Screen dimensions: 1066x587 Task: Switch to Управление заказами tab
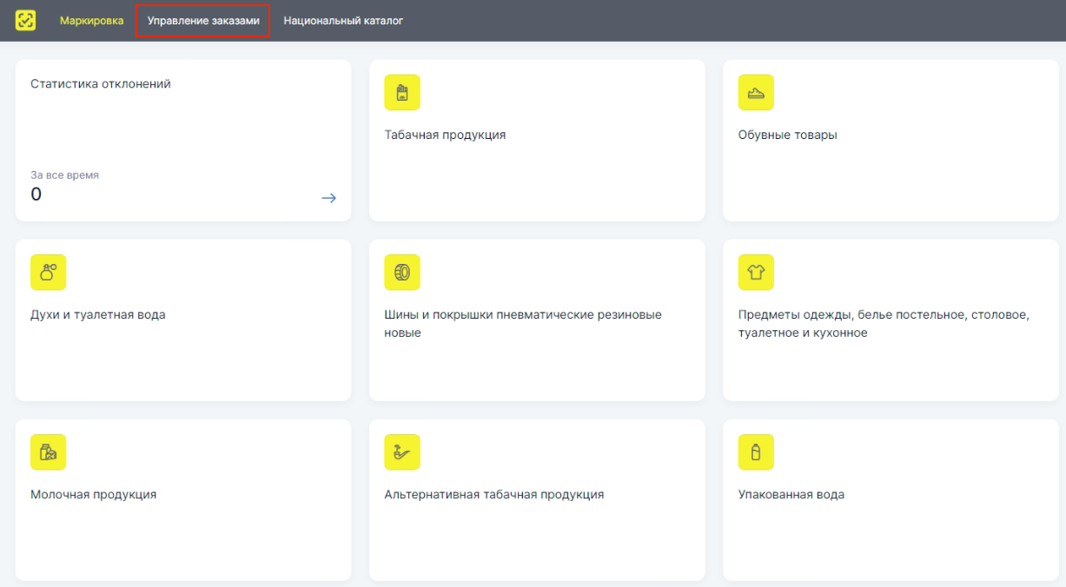tap(203, 20)
